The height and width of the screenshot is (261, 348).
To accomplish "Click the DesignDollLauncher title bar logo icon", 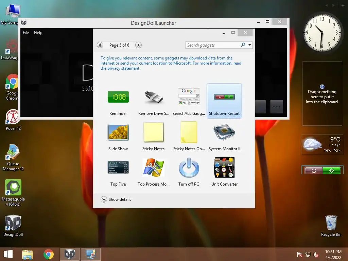I will [24, 23].
